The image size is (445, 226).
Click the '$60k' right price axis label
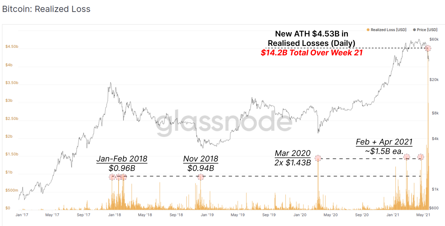pos(434,39)
